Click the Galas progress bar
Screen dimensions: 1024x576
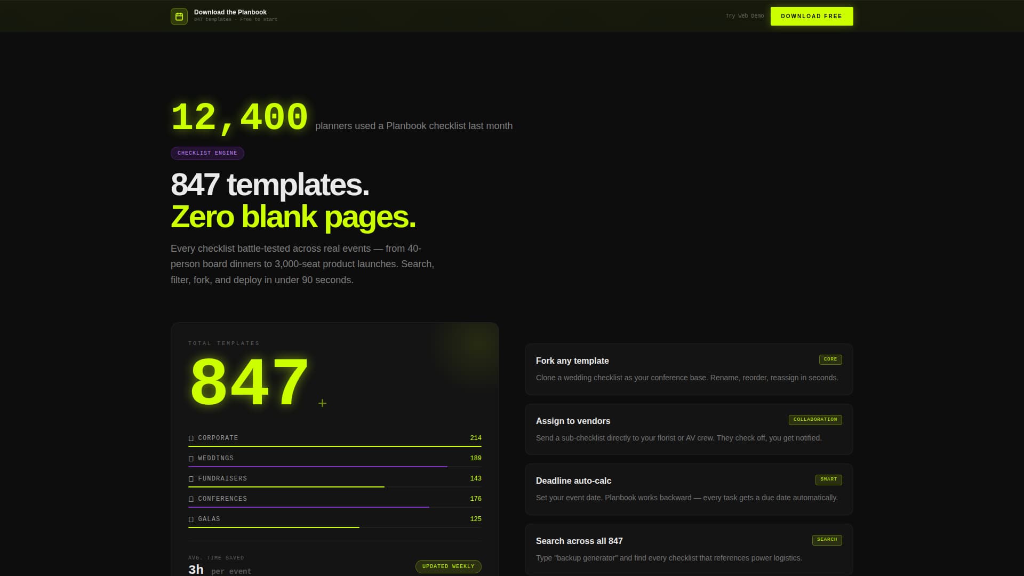click(x=274, y=527)
